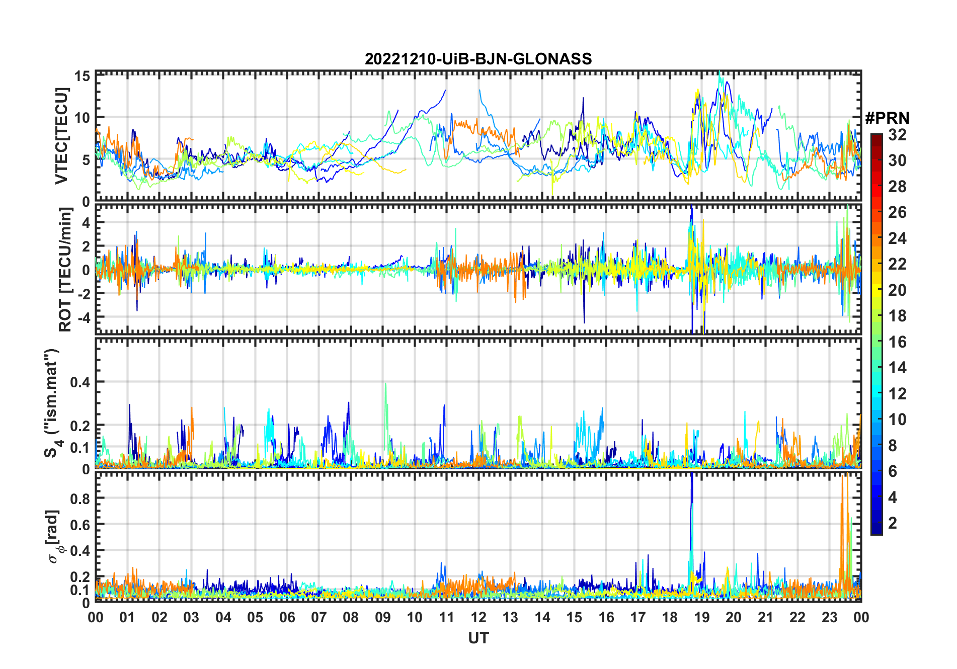Click x-axis tick label 12
The height and width of the screenshot is (669, 957).
[478, 617]
